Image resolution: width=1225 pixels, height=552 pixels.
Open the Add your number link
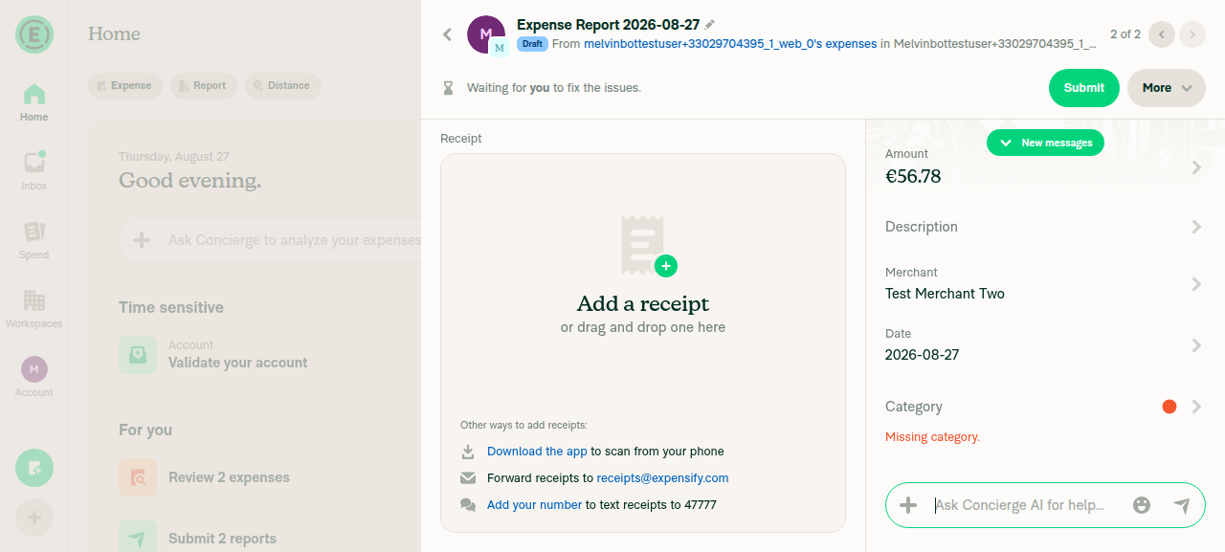point(534,505)
